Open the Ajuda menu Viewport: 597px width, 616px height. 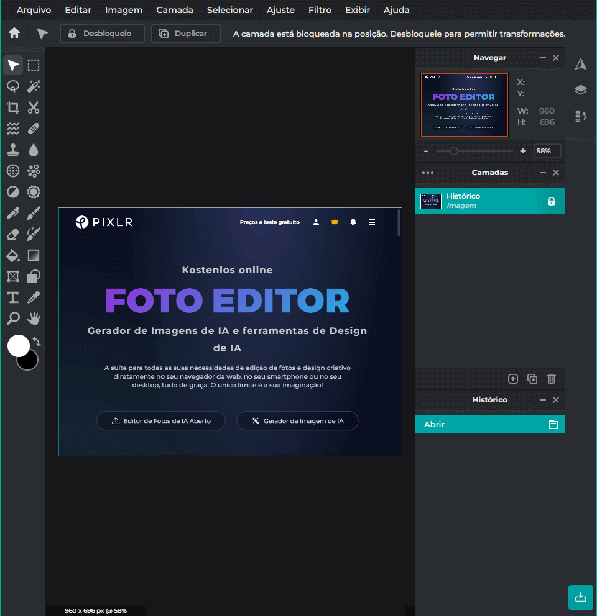coord(396,10)
